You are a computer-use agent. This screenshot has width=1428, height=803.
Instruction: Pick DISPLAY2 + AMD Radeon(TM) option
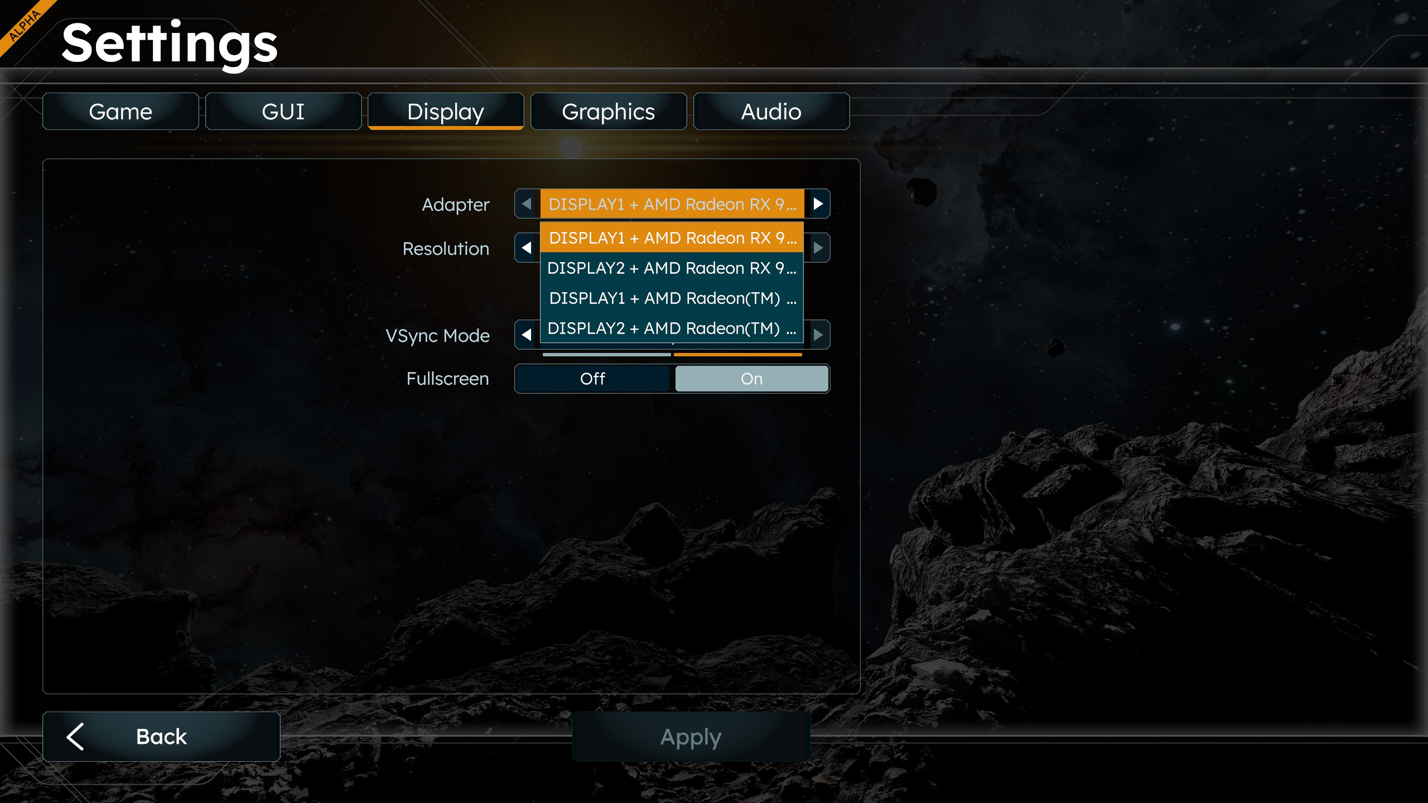672,328
